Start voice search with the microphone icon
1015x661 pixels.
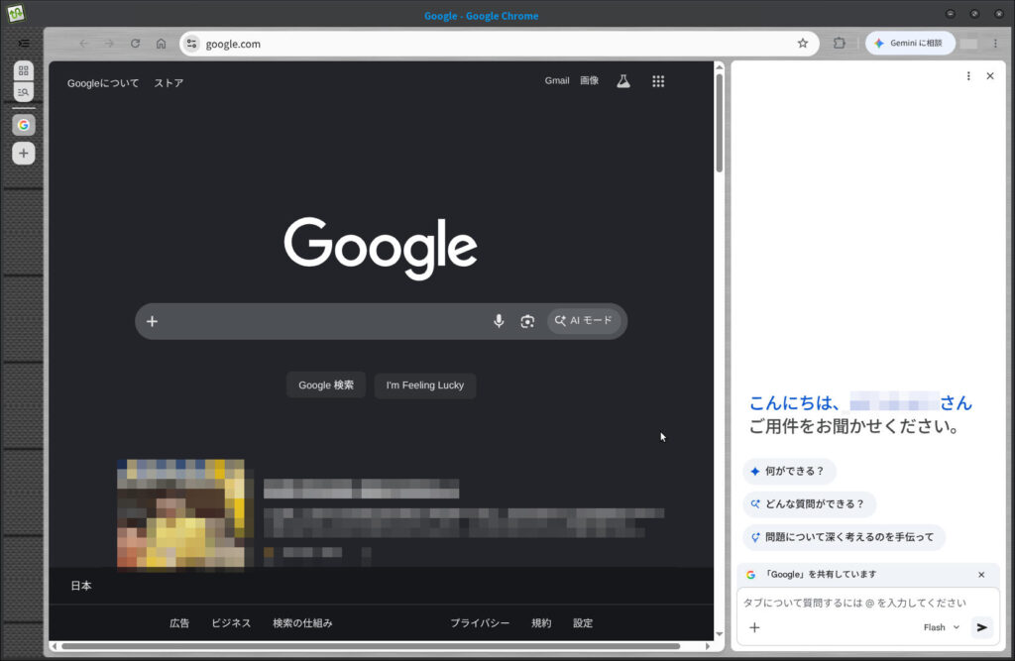click(x=499, y=321)
